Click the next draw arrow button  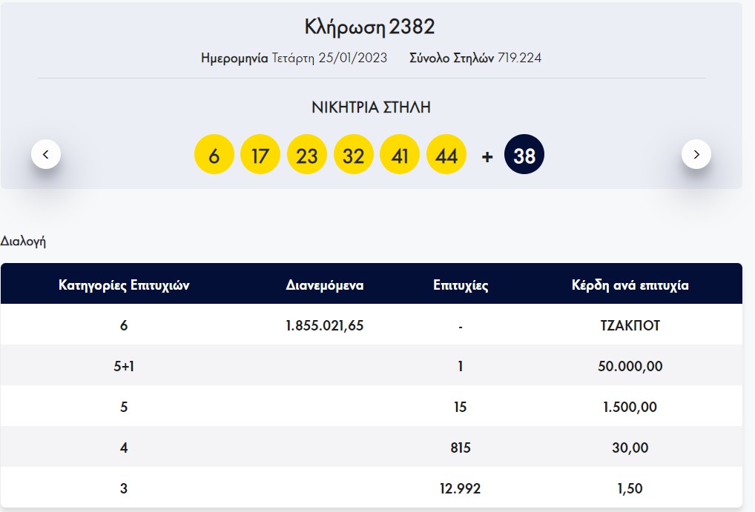pos(696,154)
